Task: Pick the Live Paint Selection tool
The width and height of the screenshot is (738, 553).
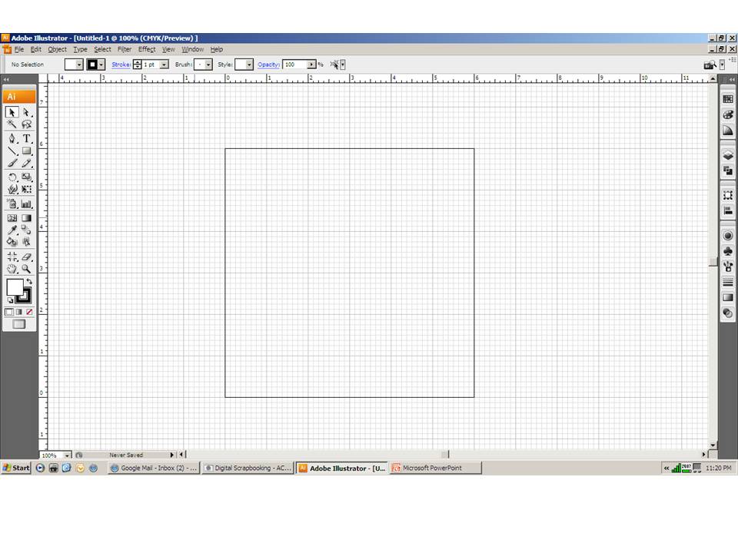Action: click(x=26, y=242)
